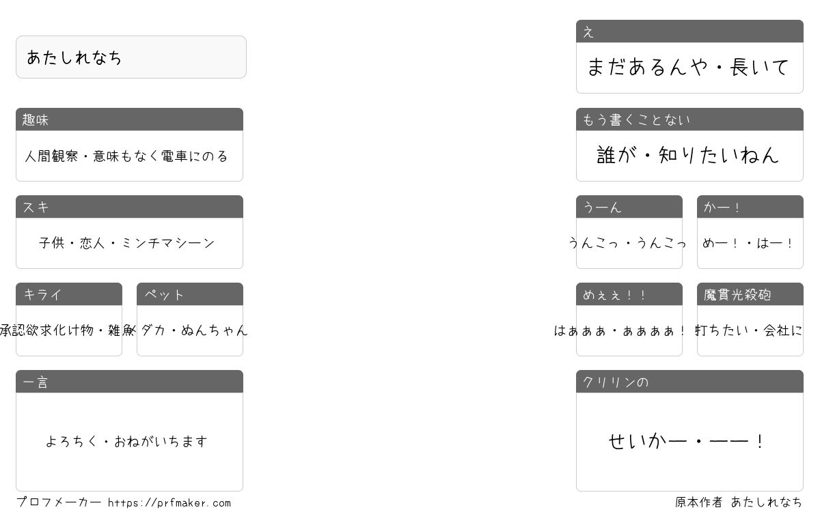Viewport: 820px width, 512px height.
Task: Select the 趣味 header
Action: click(129, 119)
